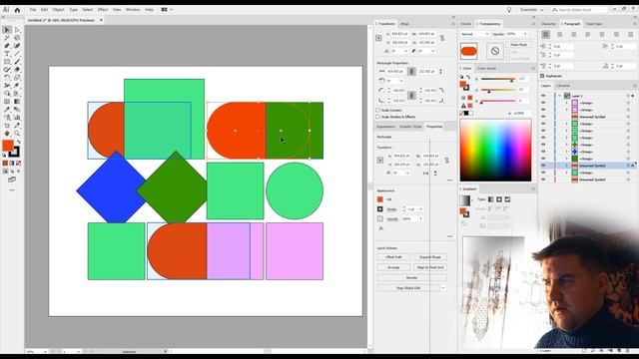Click the Stop Global Edit button
The height and width of the screenshot is (359, 639).
[408, 288]
